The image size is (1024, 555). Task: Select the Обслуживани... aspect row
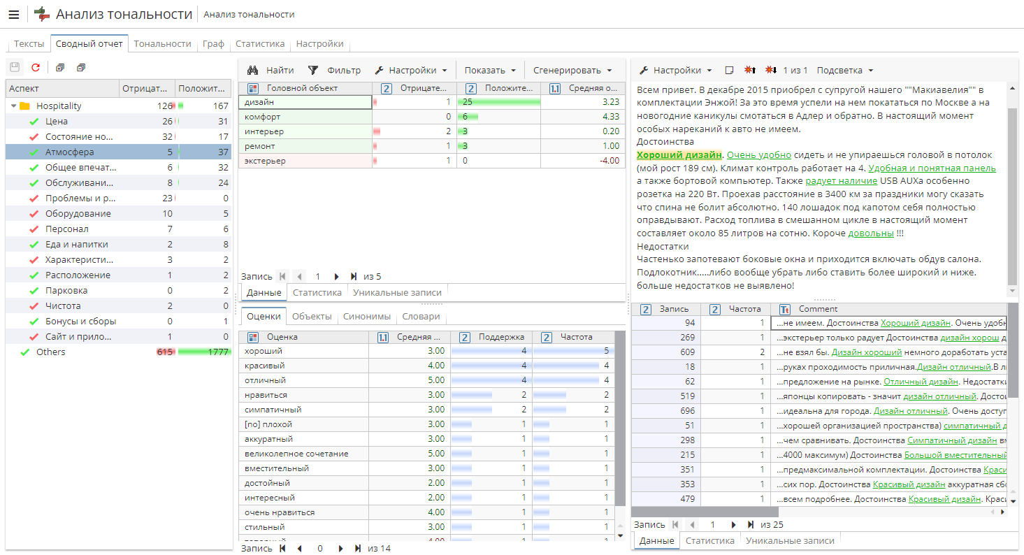pyautogui.click(x=119, y=183)
